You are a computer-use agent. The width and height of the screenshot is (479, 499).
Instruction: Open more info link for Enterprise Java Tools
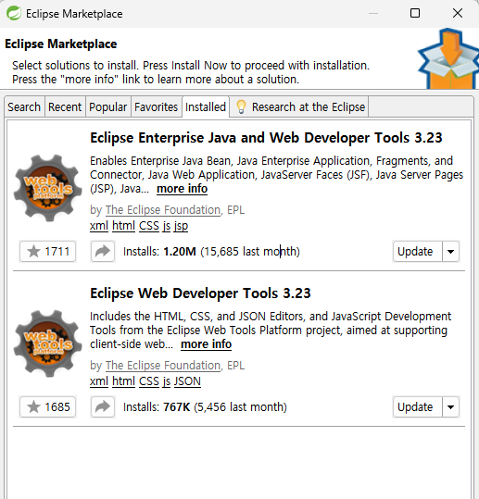pos(183,189)
